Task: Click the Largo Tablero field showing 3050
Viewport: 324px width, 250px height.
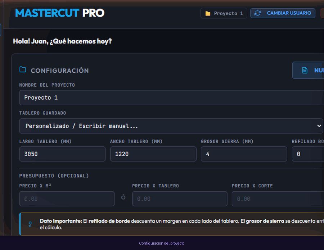Action: (62, 154)
